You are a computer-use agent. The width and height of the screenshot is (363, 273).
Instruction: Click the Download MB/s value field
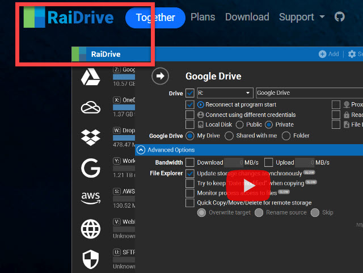234,162
